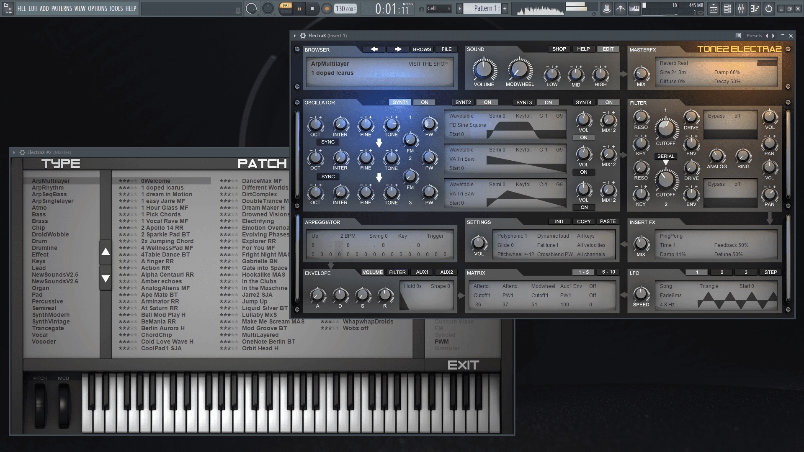The width and height of the screenshot is (804, 452).
Task: Click the master VOLUME knob in SOUND
Action: (x=484, y=69)
